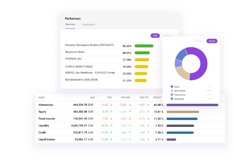Click the up arrow next to Credit TWR 23.45
234x166 pixels.
(111, 132)
